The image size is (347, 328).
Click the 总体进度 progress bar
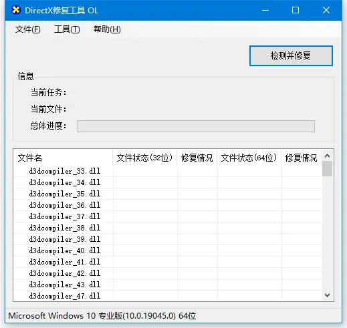click(196, 126)
